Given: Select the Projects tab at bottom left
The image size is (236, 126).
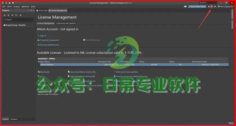Looking at the screenshot, I should (6, 119).
